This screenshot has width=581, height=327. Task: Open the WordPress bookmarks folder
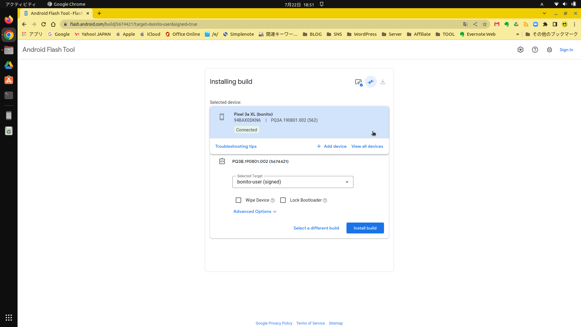coord(362,34)
